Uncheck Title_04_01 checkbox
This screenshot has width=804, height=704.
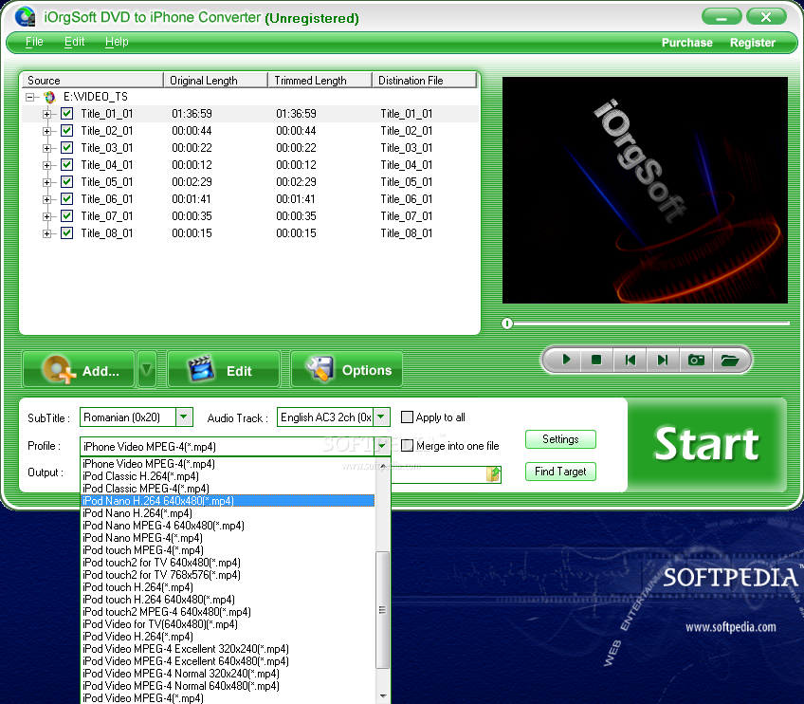pos(66,165)
